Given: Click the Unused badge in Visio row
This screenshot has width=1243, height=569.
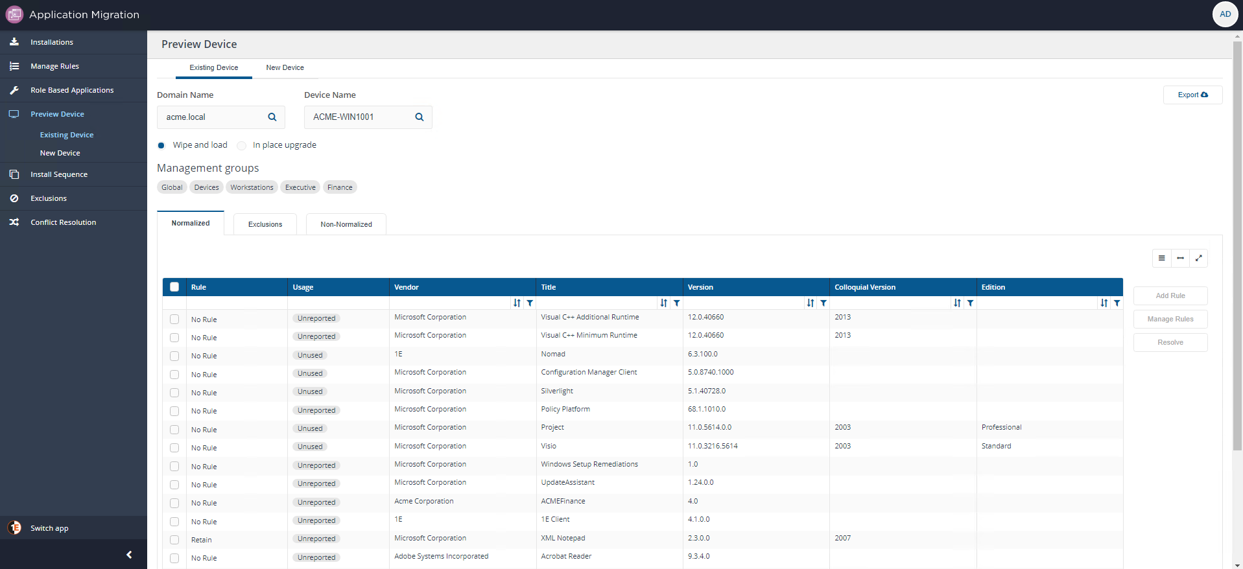Looking at the screenshot, I should pyautogui.click(x=310, y=447).
